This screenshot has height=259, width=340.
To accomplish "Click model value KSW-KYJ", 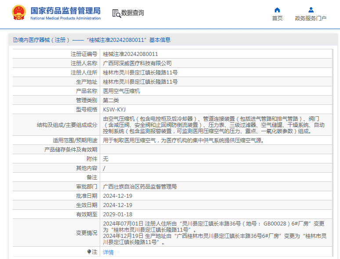I will click(x=114, y=109).
